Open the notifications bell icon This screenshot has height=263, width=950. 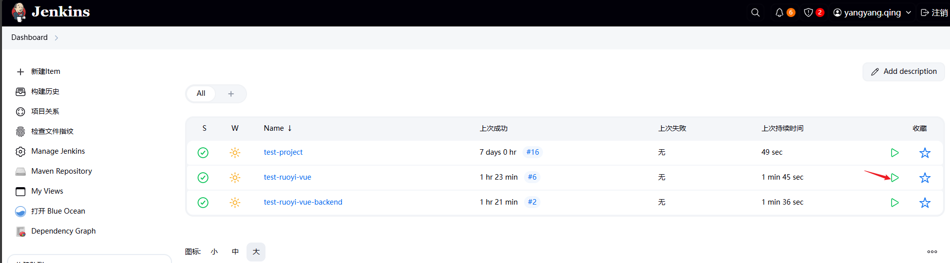(779, 12)
